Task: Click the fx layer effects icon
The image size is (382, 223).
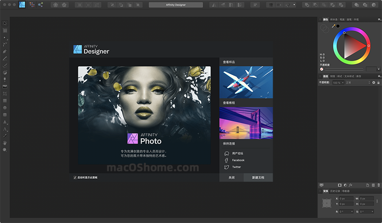Action: pyautogui.click(x=351, y=185)
